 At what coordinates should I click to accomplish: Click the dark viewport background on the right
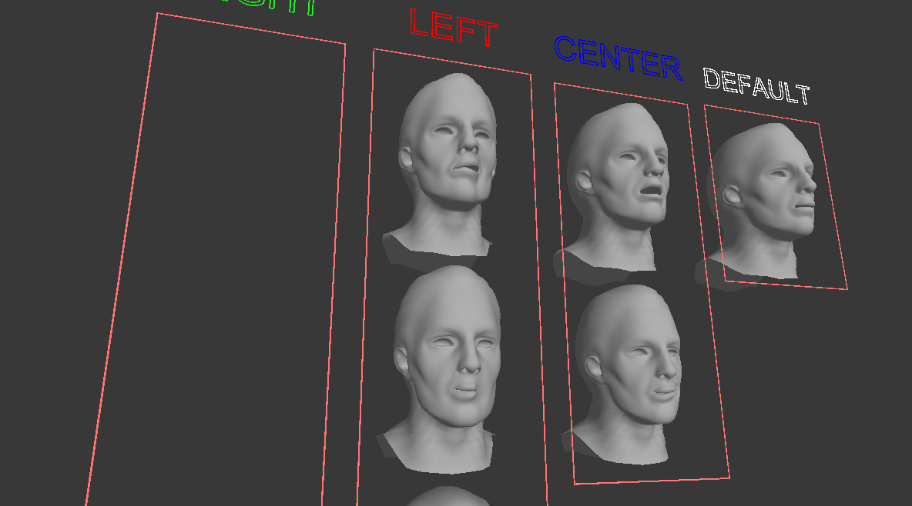point(878,384)
